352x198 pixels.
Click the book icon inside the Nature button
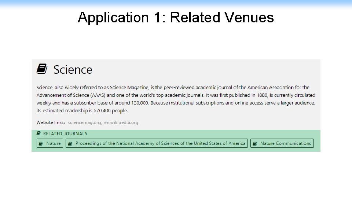pos(41,143)
